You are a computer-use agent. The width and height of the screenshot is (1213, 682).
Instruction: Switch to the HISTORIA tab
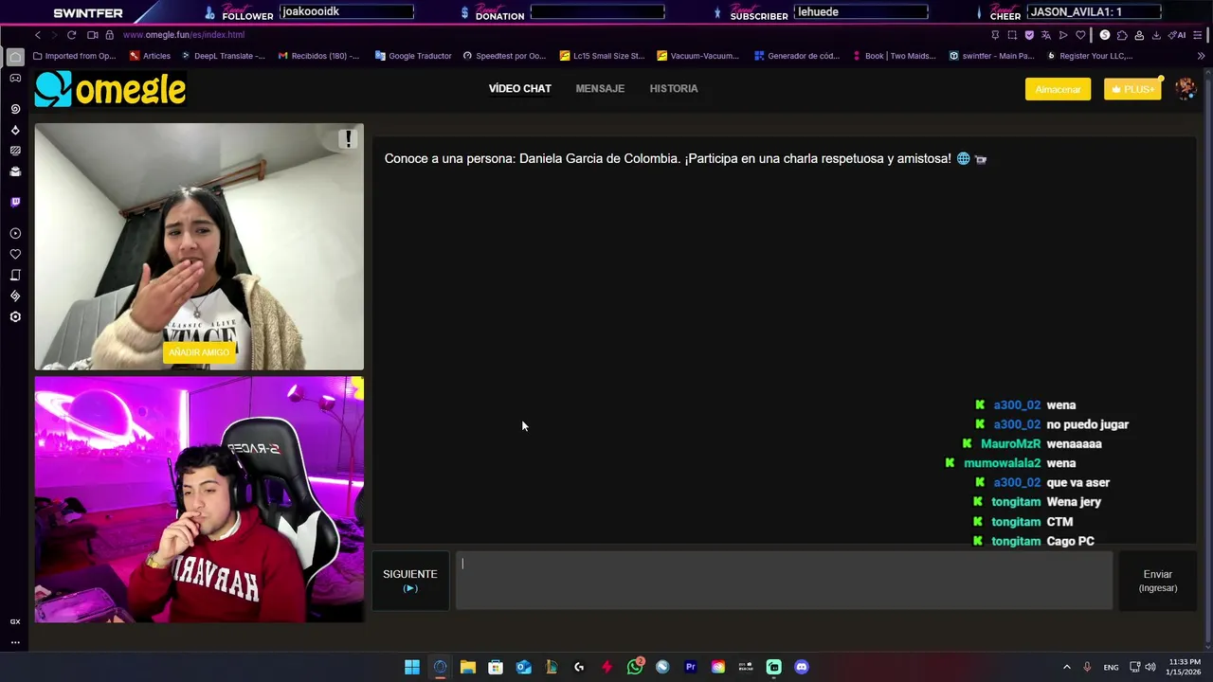point(674,88)
